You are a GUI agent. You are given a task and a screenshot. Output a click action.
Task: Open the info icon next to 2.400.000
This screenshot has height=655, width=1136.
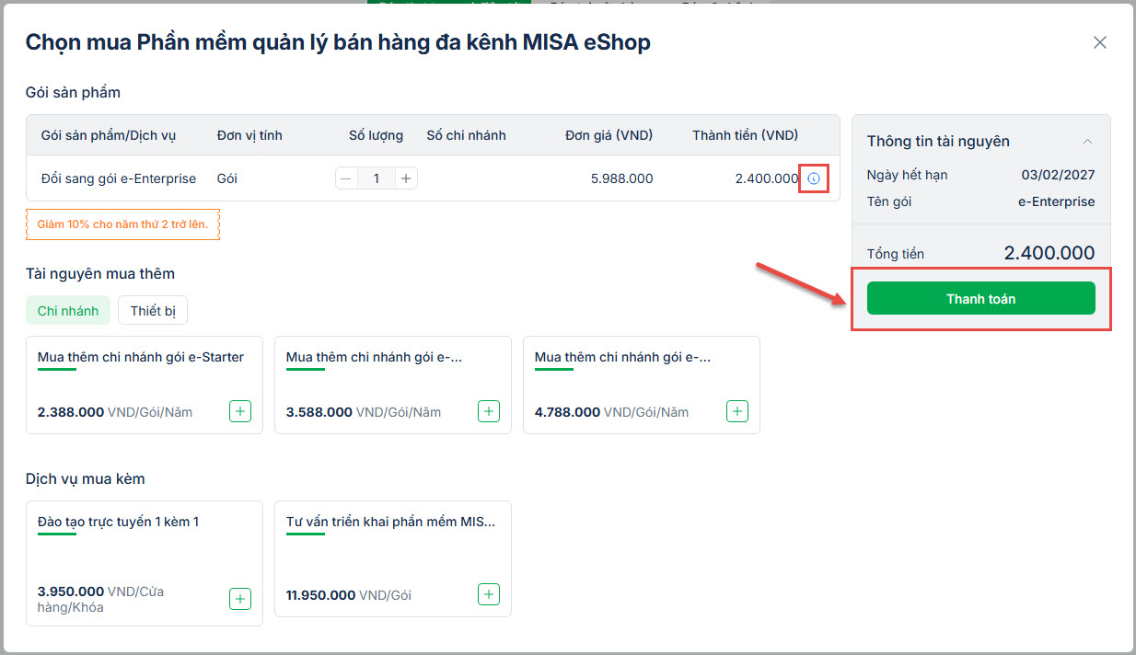[x=813, y=178]
